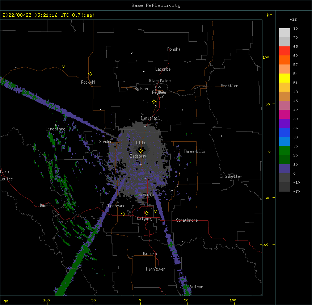
Task: Click the Innisfail city label
Action: tap(150, 118)
